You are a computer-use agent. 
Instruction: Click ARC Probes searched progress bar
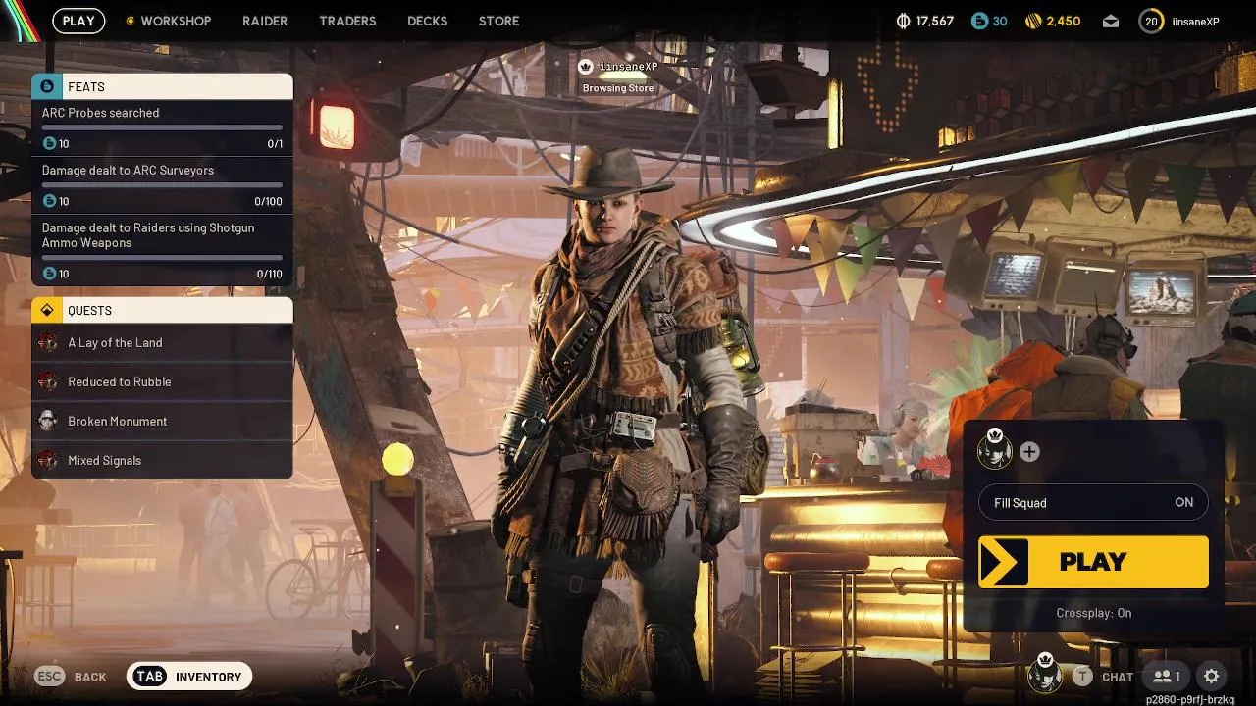click(x=162, y=127)
